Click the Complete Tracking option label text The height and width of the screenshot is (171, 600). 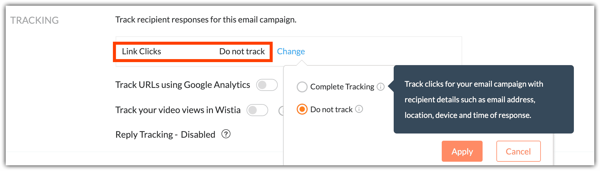coord(342,87)
